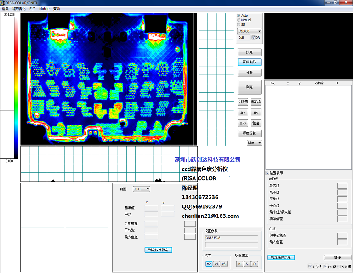
Task: Click the 平均差 field
Action: [151, 230]
